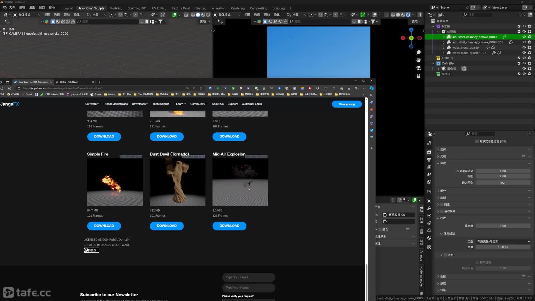This screenshot has height=301, width=535.
Task: Open Object Data volume tab icon
Action: 429,230
